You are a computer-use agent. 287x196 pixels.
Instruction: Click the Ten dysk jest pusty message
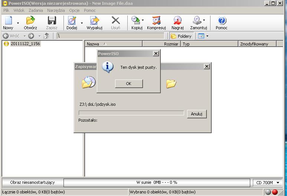click(x=138, y=67)
